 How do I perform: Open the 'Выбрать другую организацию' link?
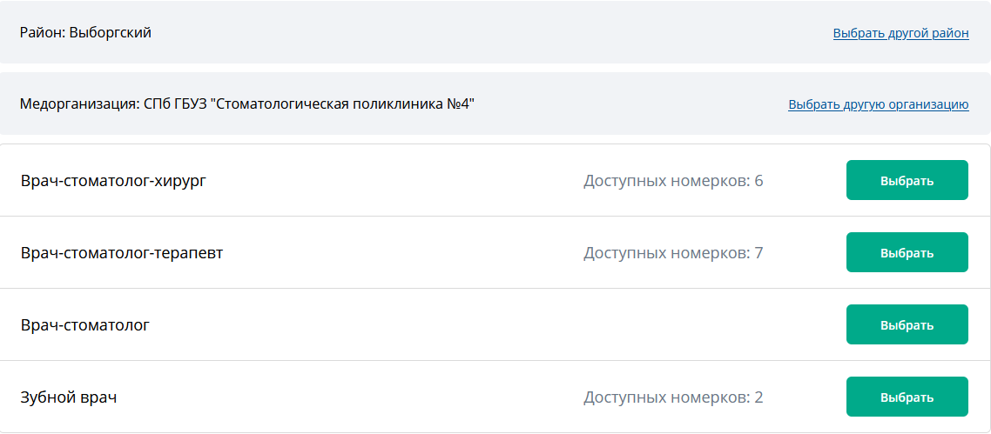point(878,104)
